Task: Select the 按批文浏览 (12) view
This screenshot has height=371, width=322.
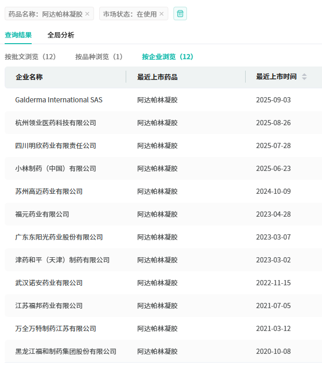Action: pos(30,57)
